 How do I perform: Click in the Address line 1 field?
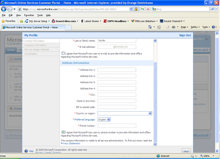pos(117,70)
